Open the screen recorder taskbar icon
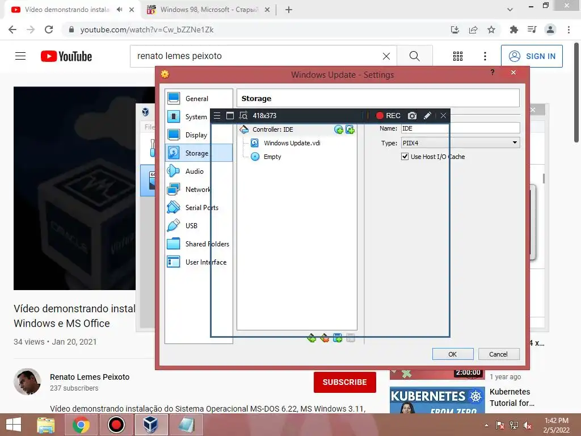Viewport: 581px width, 436px height. [x=116, y=425]
